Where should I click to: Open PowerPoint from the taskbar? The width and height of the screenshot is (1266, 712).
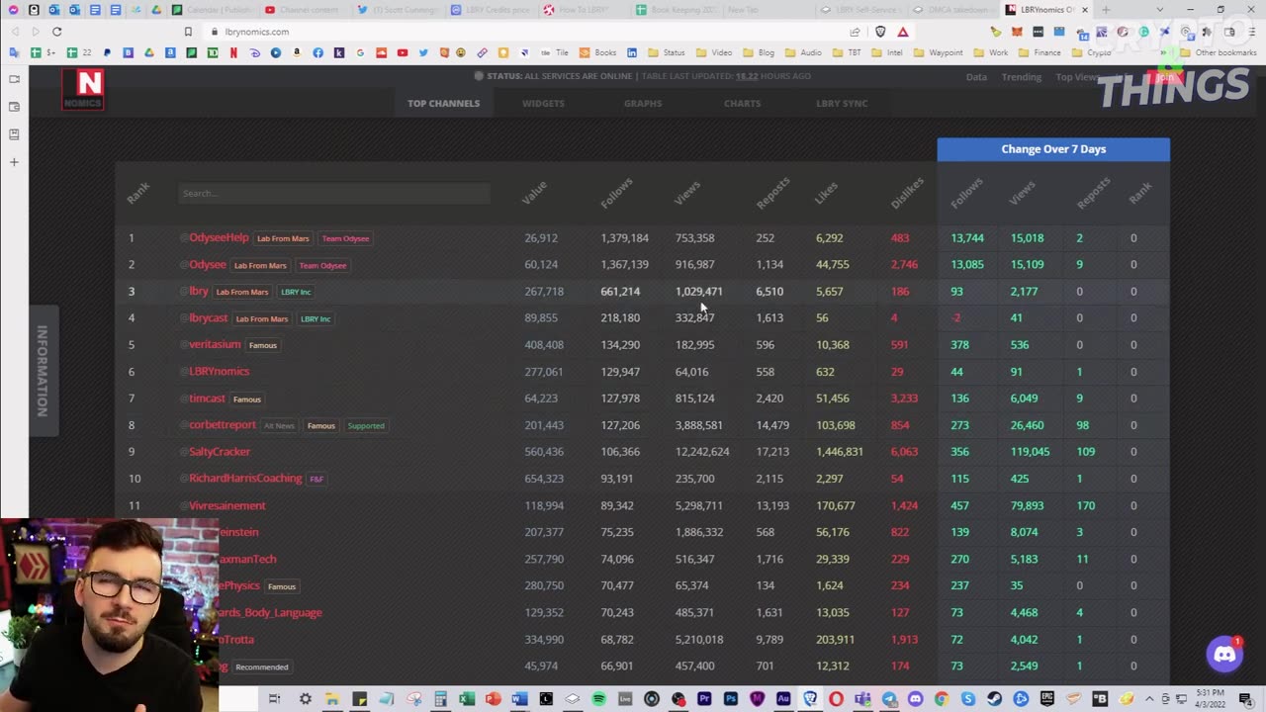[x=493, y=699]
